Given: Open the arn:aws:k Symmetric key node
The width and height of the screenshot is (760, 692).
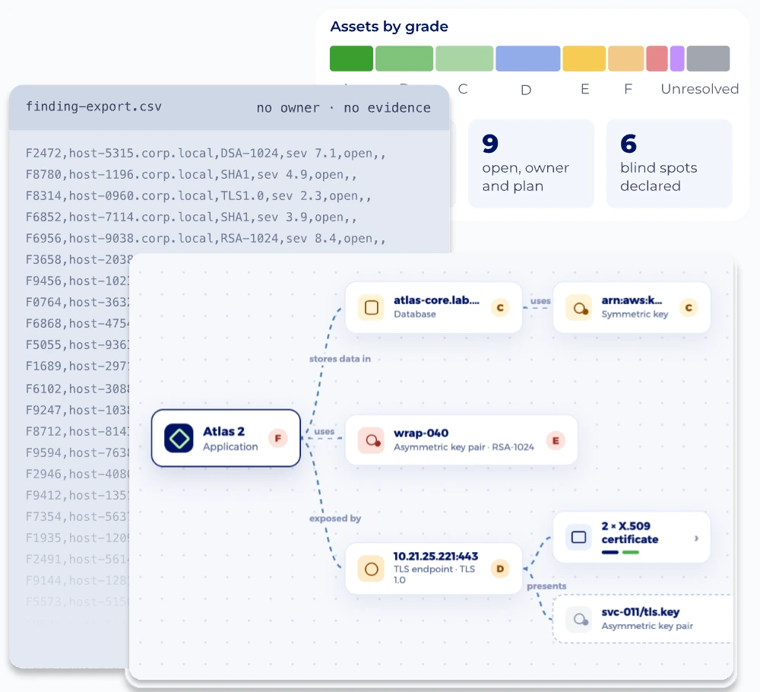Looking at the screenshot, I should click(632, 307).
